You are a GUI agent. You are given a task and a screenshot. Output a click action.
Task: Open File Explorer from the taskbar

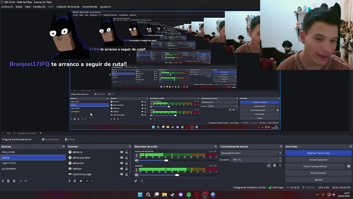pyautogui.click(x=165, y=195)
